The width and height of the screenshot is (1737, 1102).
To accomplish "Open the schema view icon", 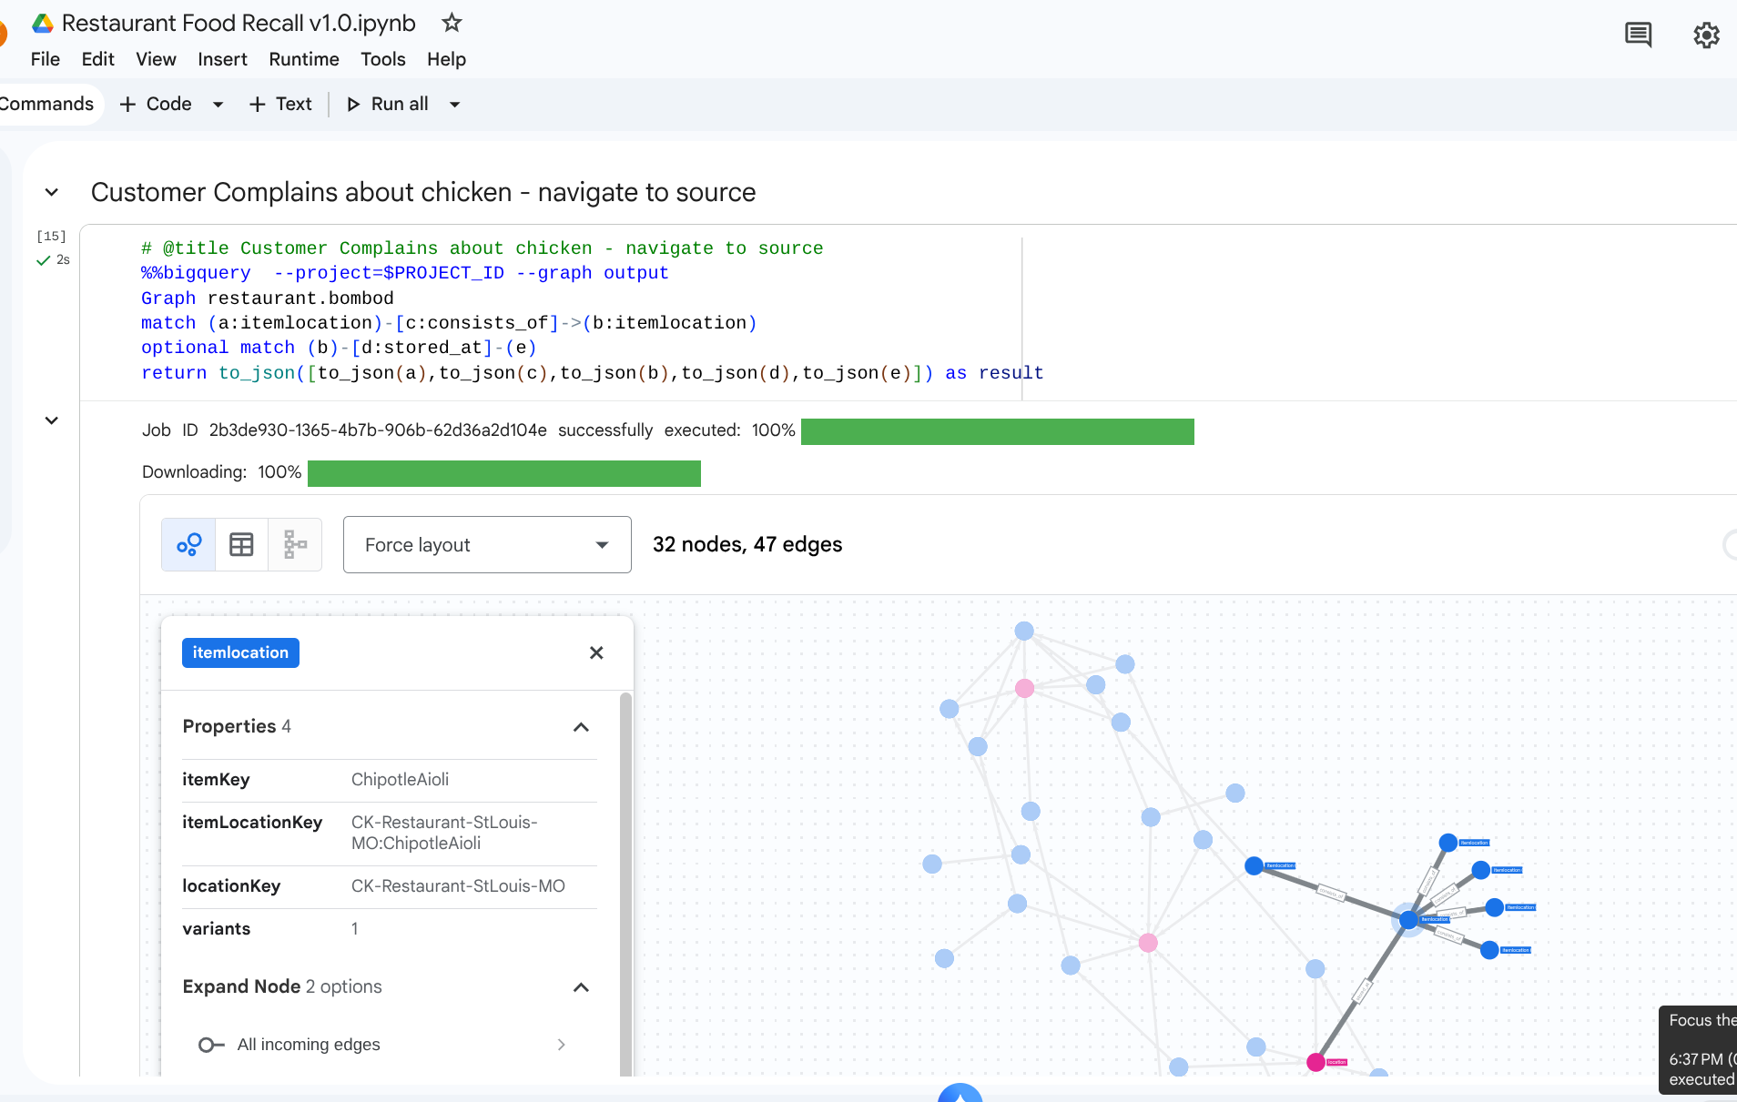I will tap(295, 545).
